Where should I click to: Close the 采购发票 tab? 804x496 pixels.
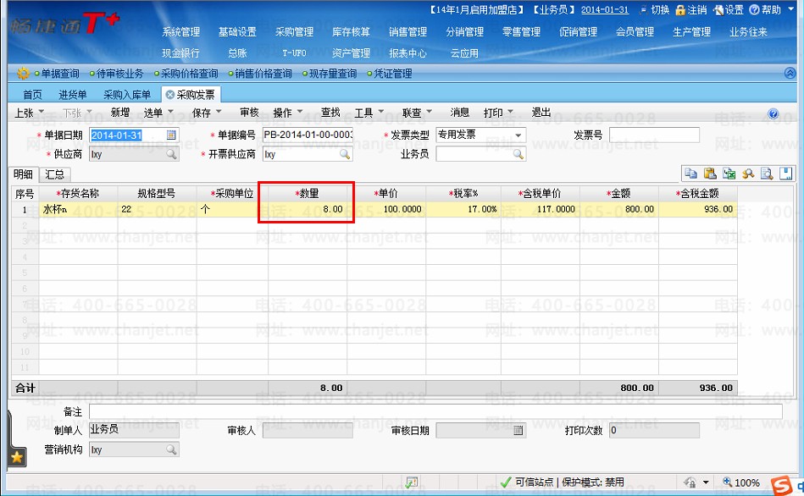(x=169, y=95)
